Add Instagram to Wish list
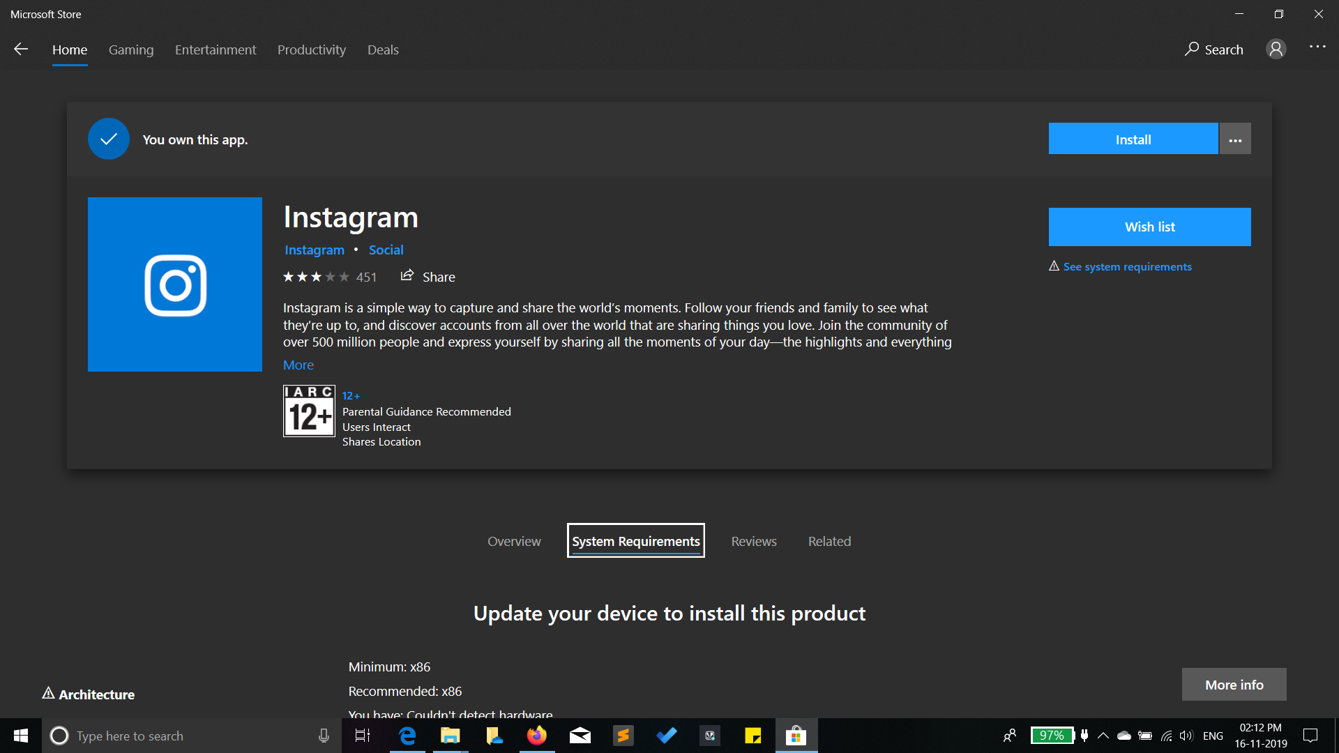 (1150, 227)
